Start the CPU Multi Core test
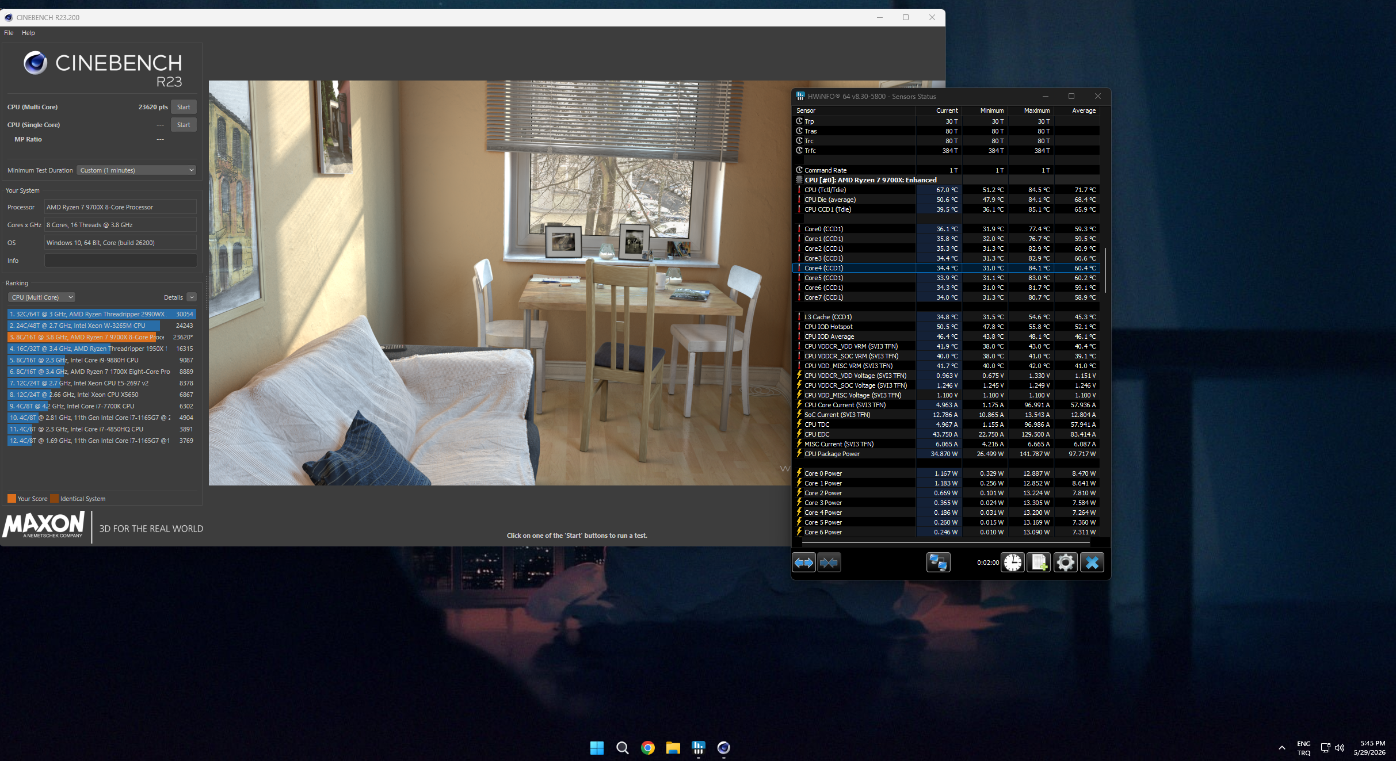Viewport: 1396px width, 761px height. 184,107
